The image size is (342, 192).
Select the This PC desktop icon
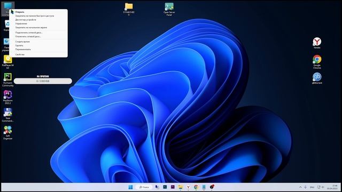point(7,9)
